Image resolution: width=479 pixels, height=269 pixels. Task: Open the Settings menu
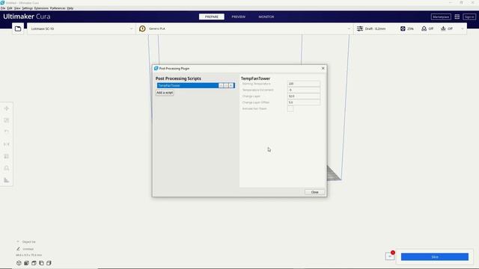click(27, 8)
